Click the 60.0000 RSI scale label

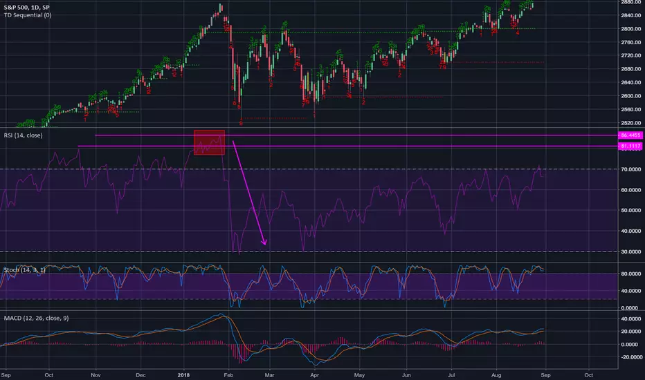[x=631, y=190]
